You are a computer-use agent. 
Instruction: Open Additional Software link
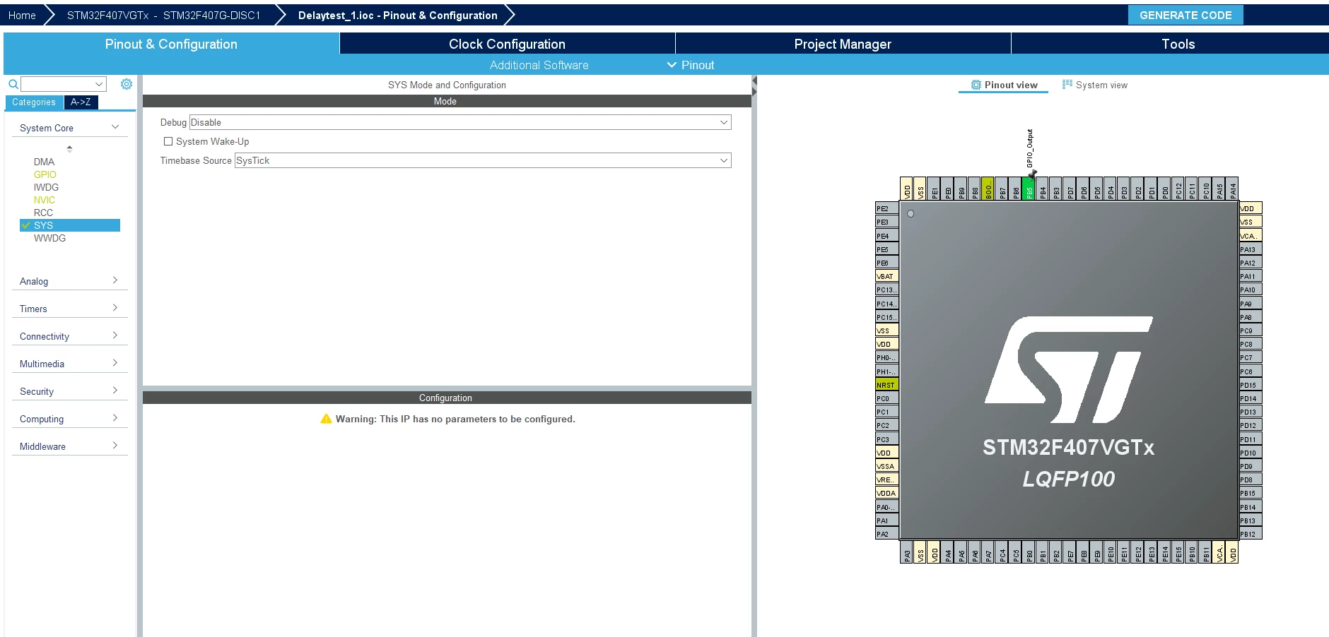point(539,65)
